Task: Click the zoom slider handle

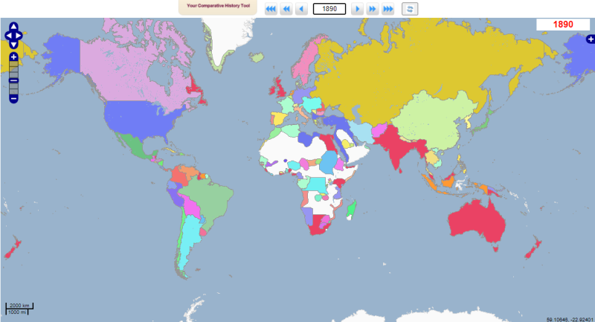Action: pyautogui.click(x=13, y=80)
